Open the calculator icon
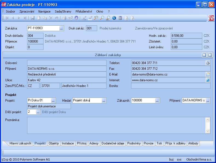This screenshot has height=163, width=216. [120, 18]
